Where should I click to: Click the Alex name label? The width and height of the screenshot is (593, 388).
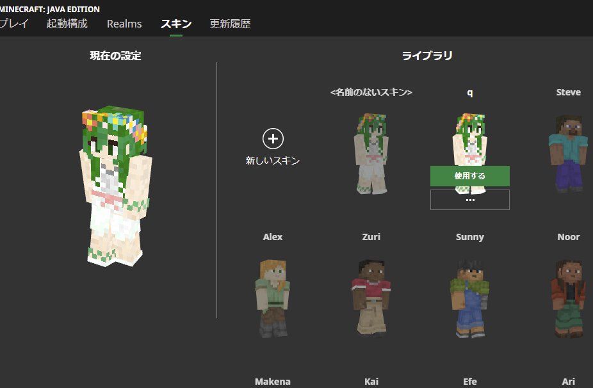(x=273, y=237)
